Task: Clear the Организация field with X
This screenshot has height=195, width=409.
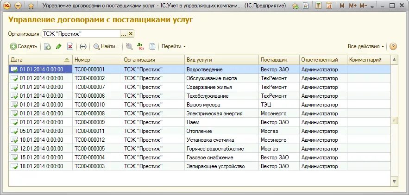Action: pos(131,34)
